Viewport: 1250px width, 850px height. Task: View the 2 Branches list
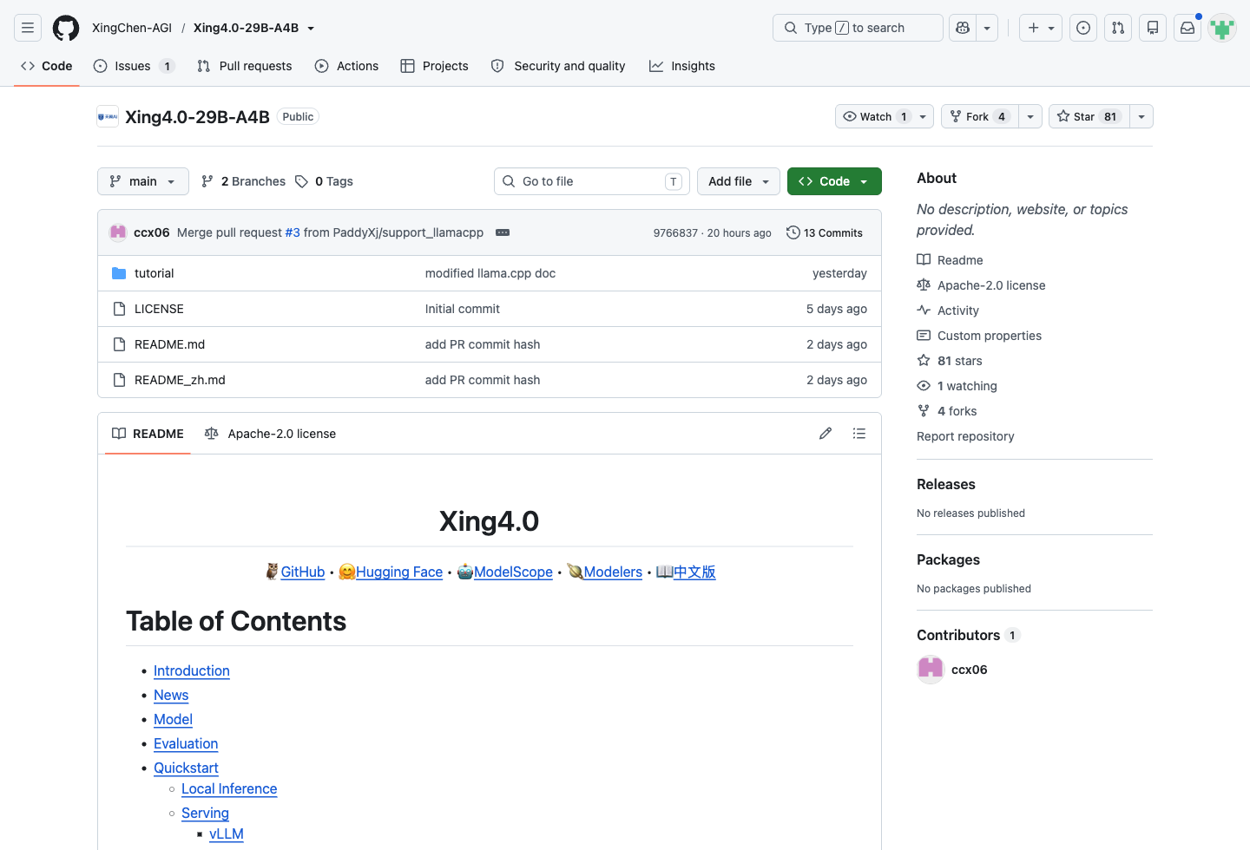pyautogui.click(x=243, y=181)
